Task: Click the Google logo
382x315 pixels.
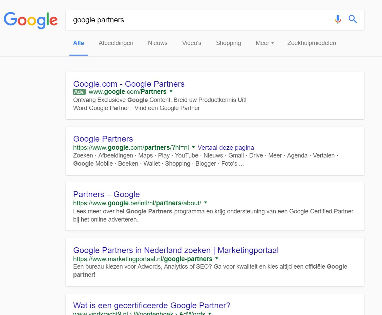Action: coord(31,20)
